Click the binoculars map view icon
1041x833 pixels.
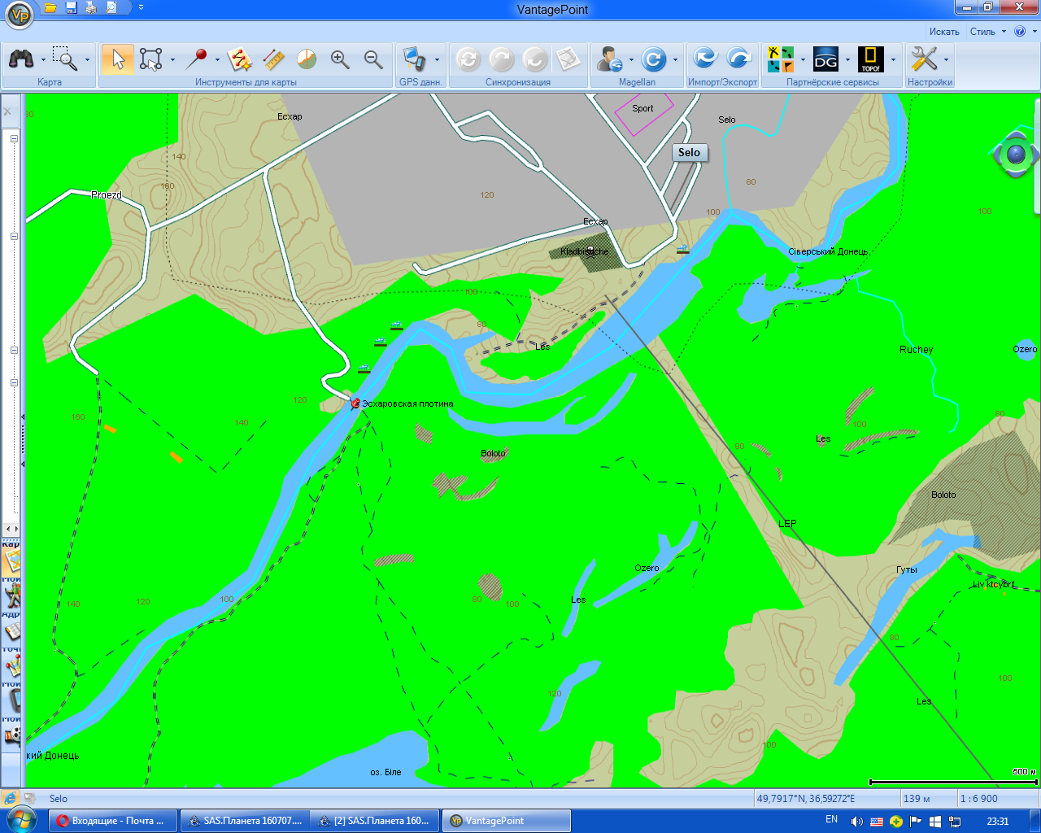click(21, 59)
